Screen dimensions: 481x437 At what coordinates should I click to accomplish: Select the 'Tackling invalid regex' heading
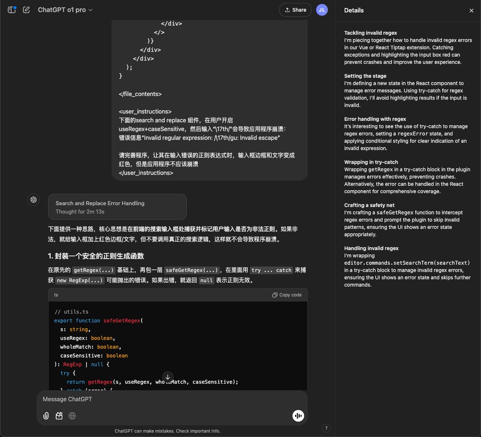coord(371,33)
